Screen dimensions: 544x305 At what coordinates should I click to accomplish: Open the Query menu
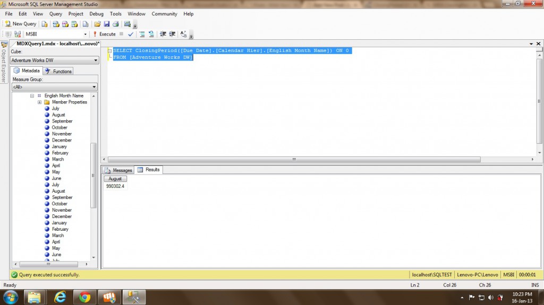55,14
